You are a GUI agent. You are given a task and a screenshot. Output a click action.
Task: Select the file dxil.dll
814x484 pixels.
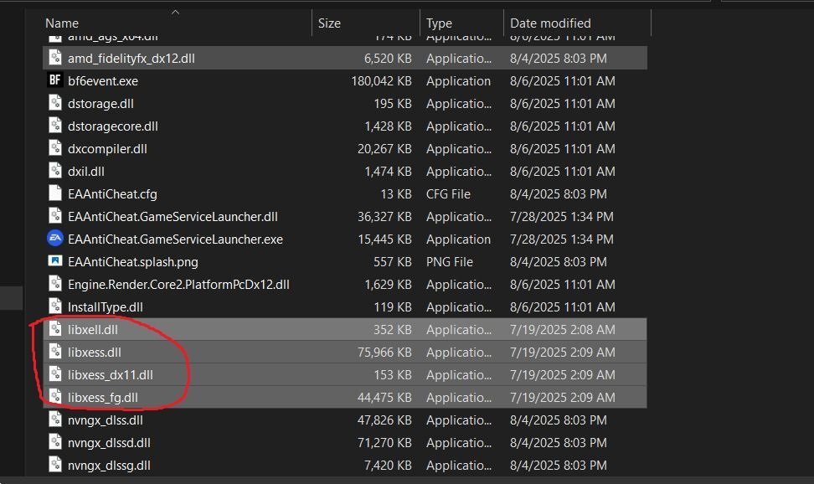coord(86,172)
